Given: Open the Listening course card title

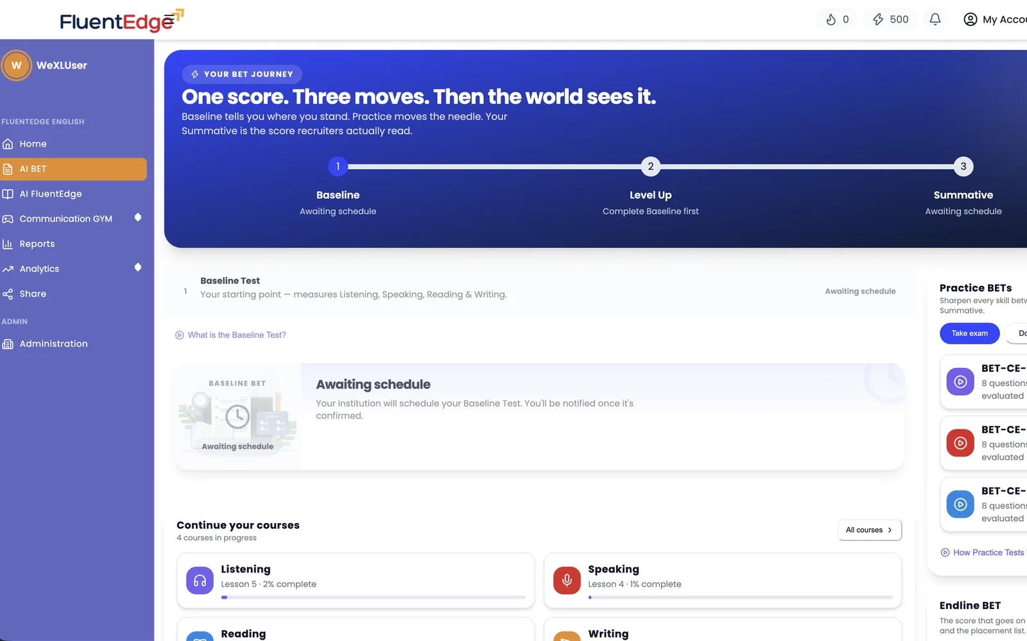Looking at the screenshot, I should point(246,569).
